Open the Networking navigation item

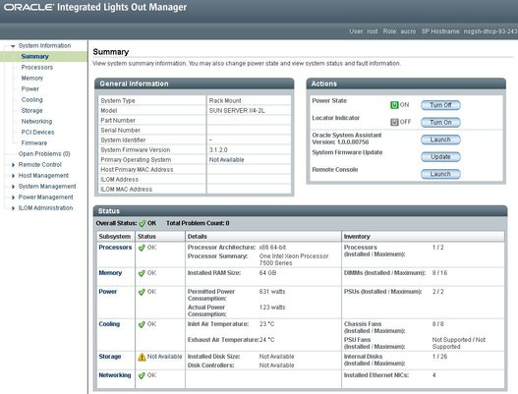tap(36, 122)
